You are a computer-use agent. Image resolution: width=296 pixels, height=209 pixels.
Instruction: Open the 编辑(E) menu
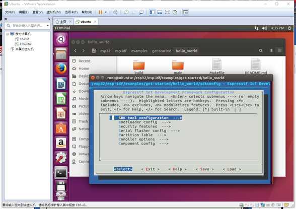(x=24, y=12)
